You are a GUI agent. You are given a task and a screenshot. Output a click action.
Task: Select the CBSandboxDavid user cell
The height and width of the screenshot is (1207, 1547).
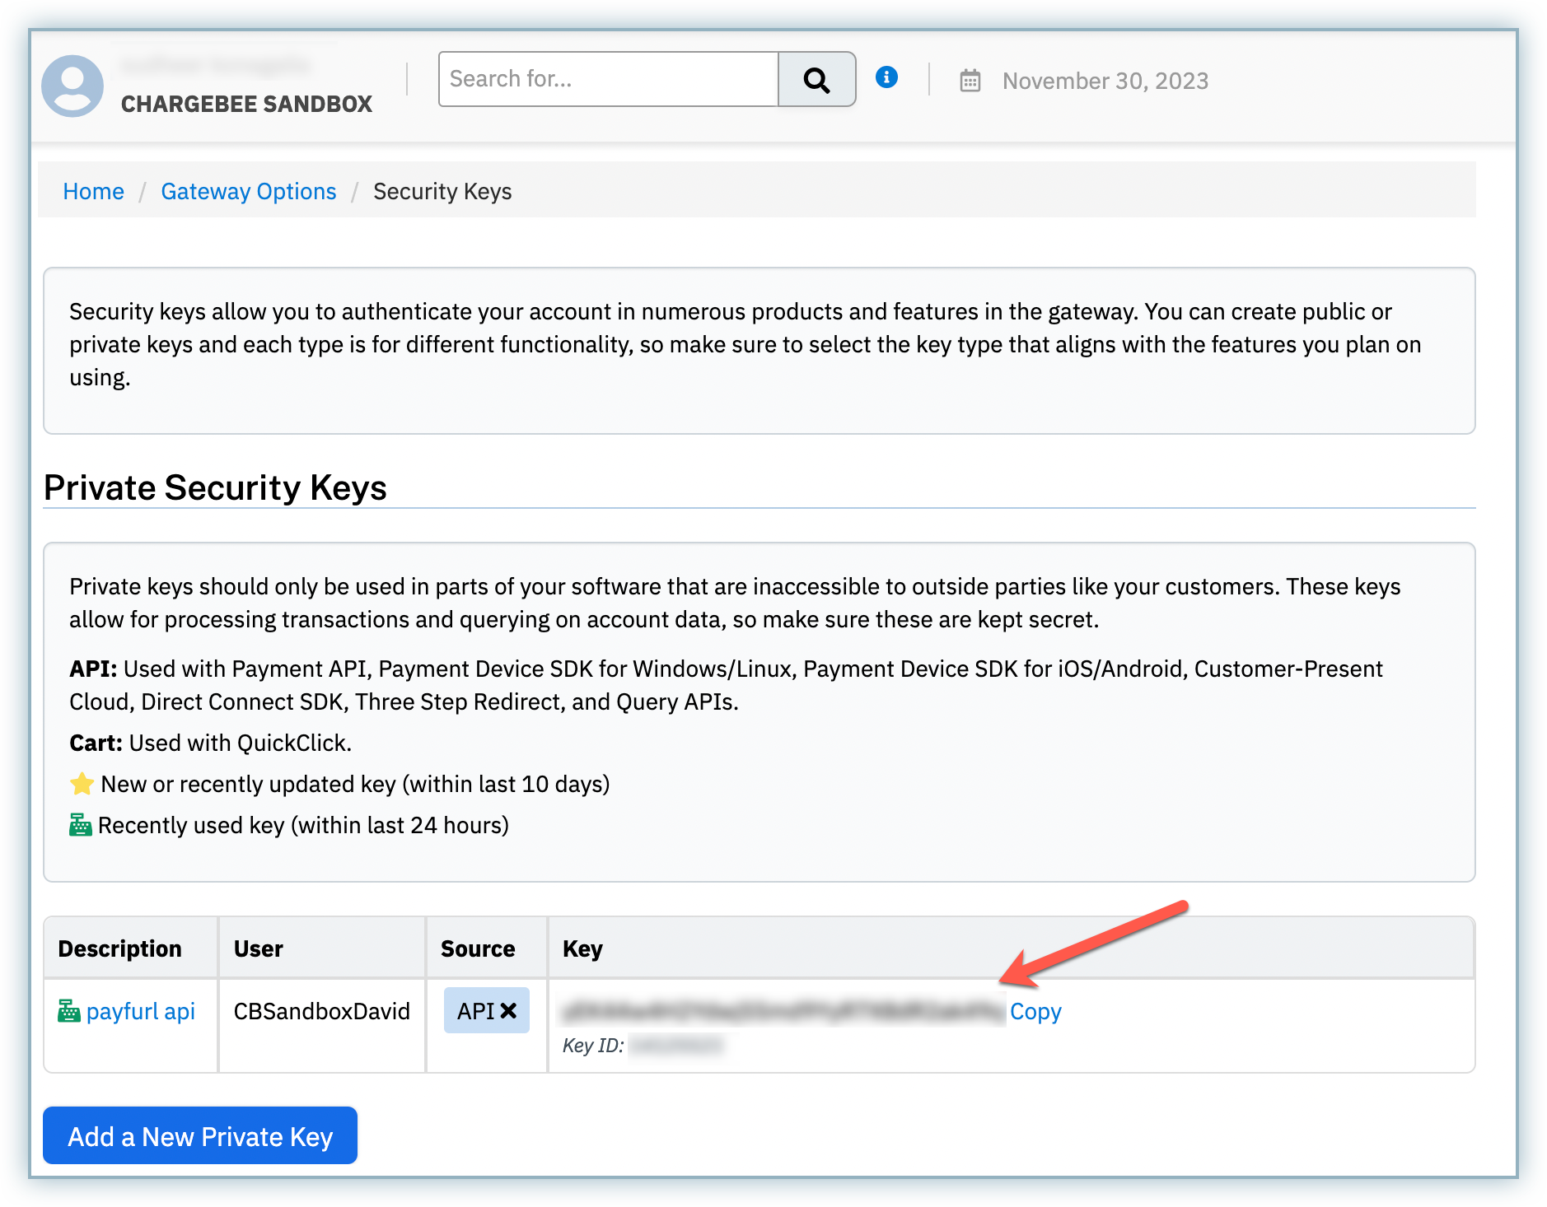click(x=321, y=1011)
